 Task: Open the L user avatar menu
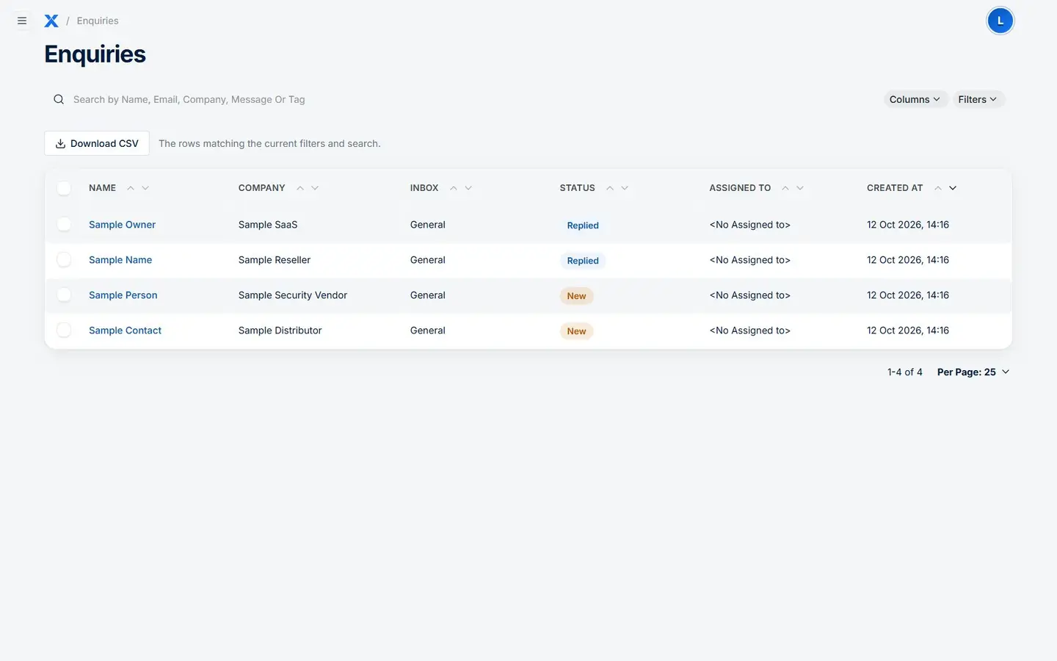point(1000,21)
